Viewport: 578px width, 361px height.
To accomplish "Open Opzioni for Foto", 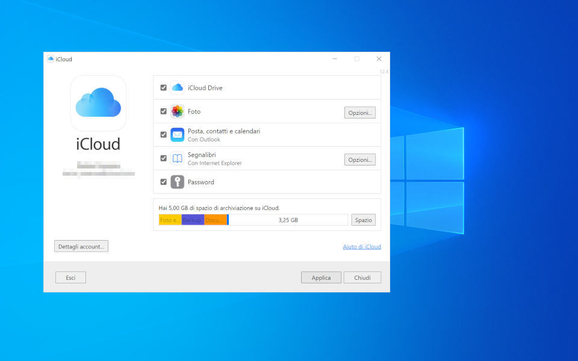I will point(359,112).
